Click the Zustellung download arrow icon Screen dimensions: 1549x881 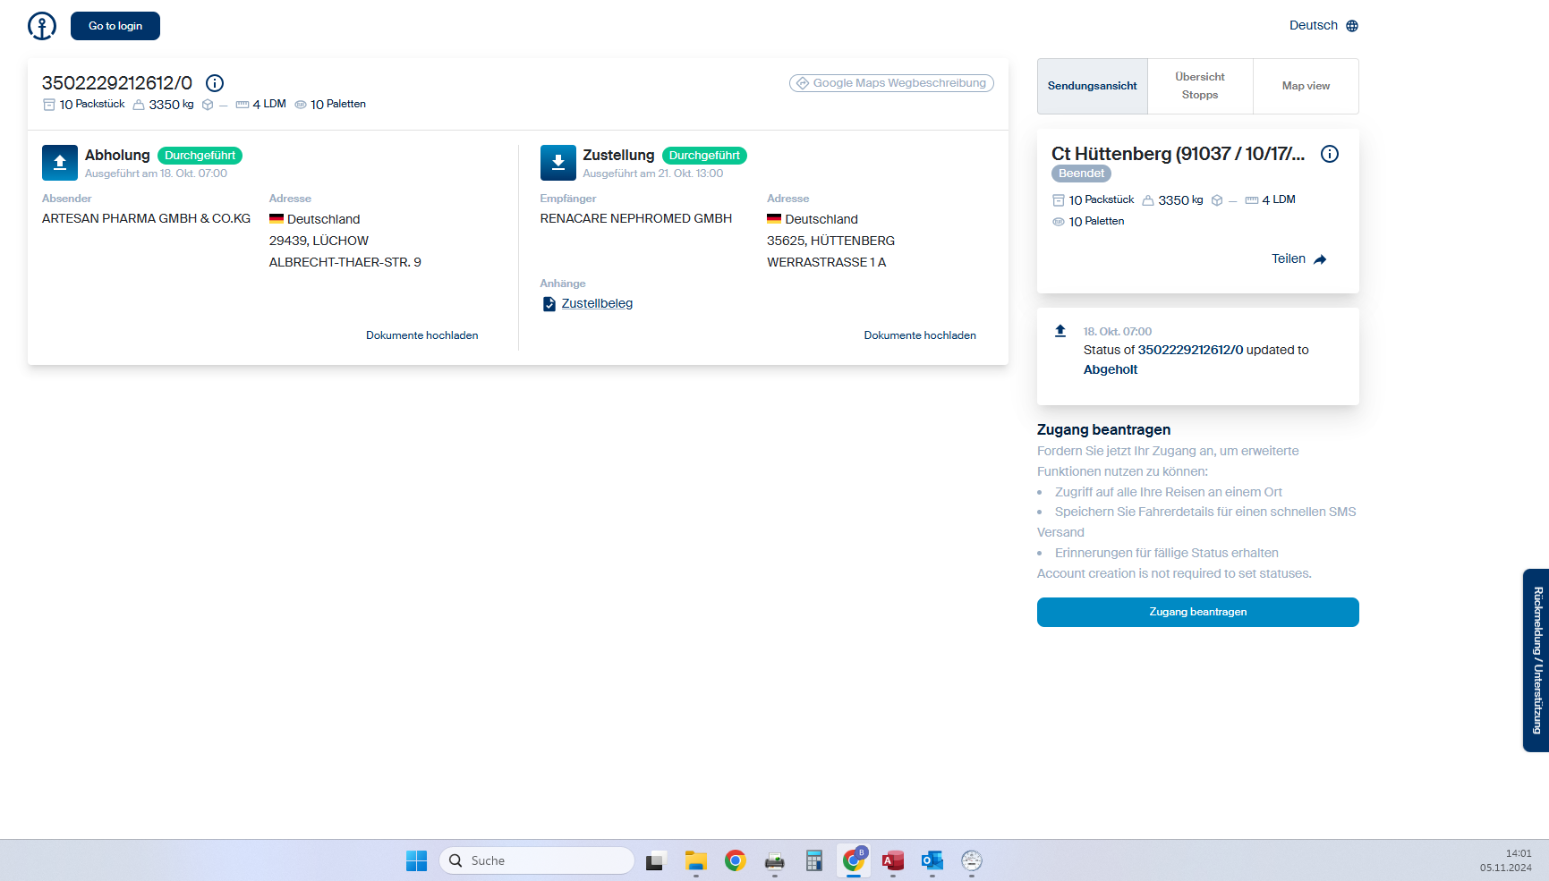[x=558, y=163]
